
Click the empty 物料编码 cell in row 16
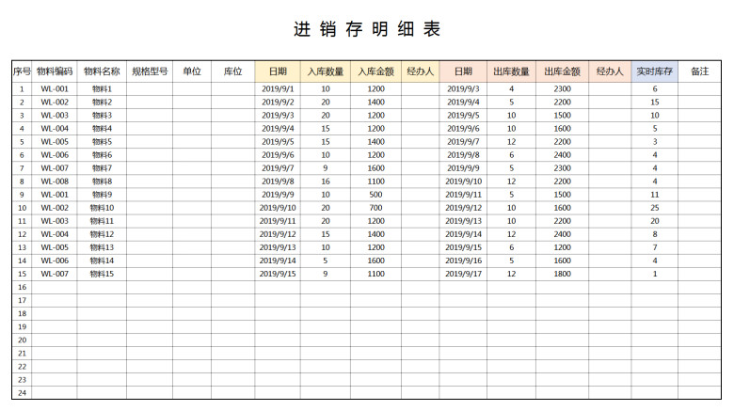point(55,288)
